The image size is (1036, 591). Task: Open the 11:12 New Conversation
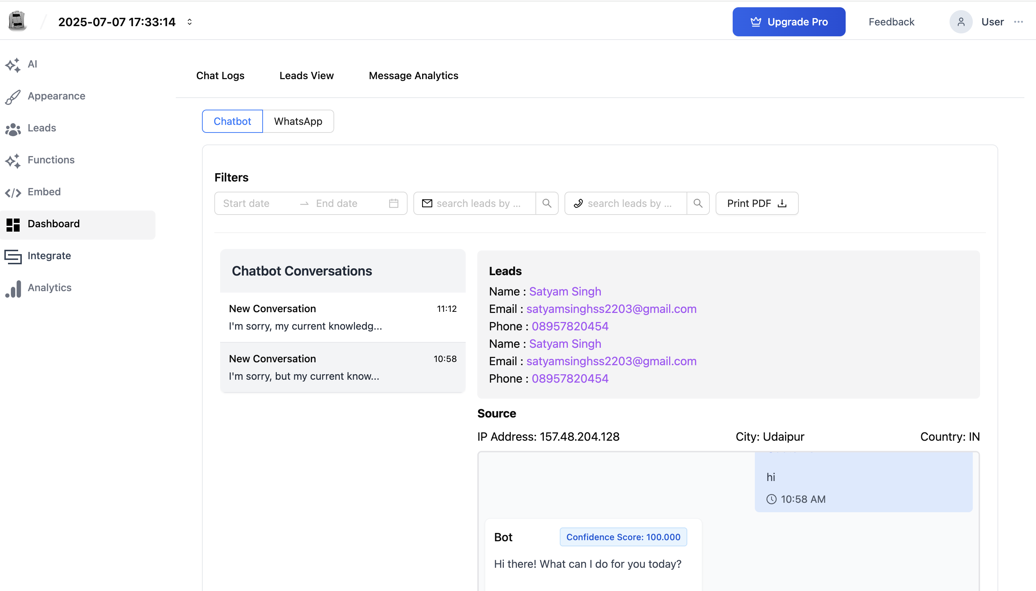click(343, 317)
